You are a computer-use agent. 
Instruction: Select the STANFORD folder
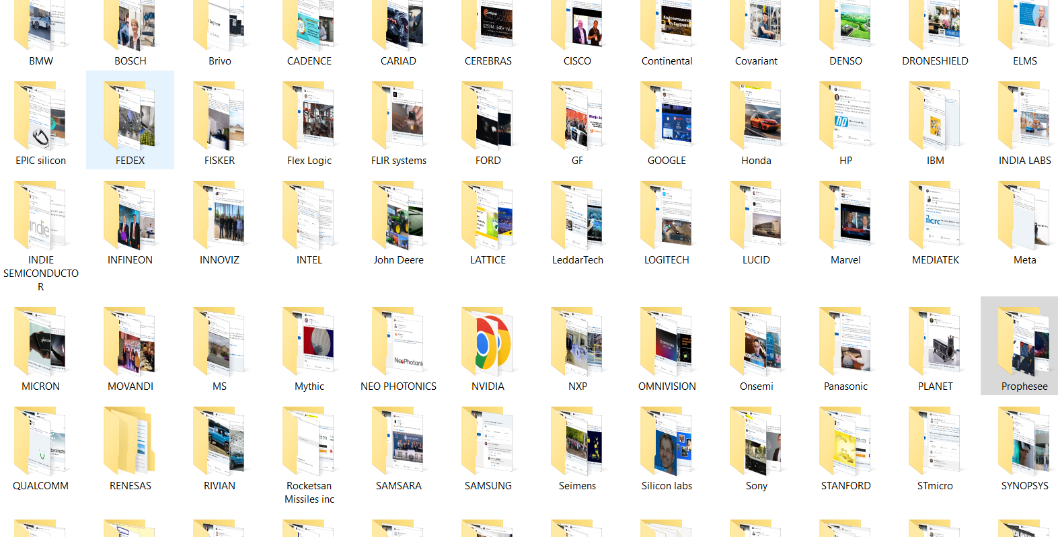845,442
